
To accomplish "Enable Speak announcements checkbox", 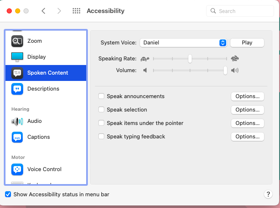I will (101, 96).
